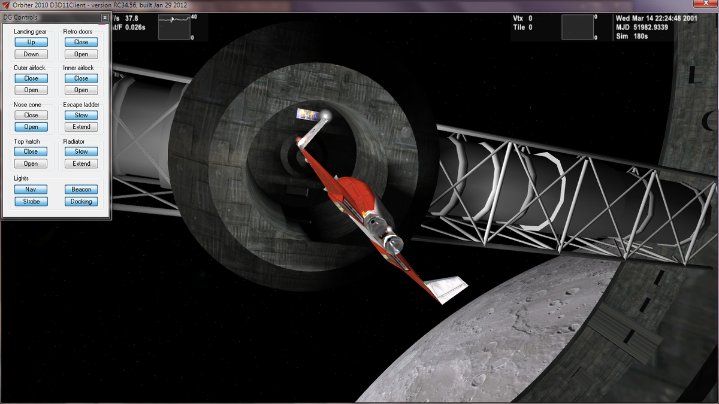Open the top hatch
Viewport: 719px width, 404px height.
(x=31, y=163)
